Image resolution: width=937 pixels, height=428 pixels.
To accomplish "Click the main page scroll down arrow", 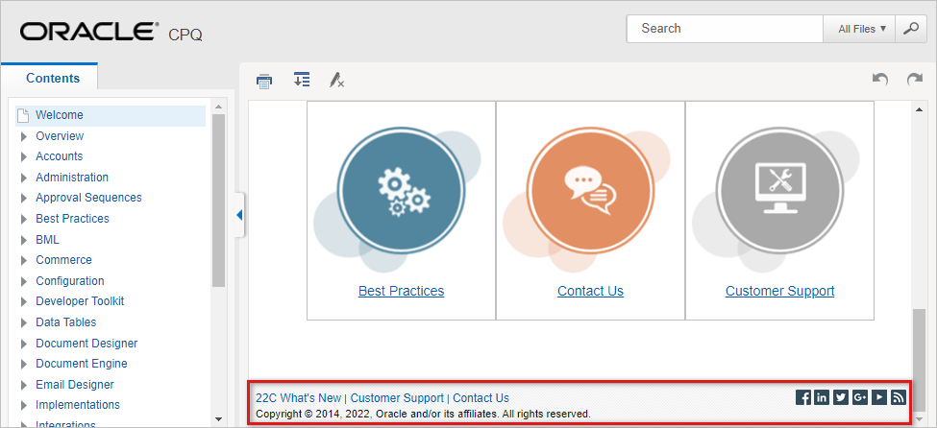I will pyautogui.click(x=918, y=419).
